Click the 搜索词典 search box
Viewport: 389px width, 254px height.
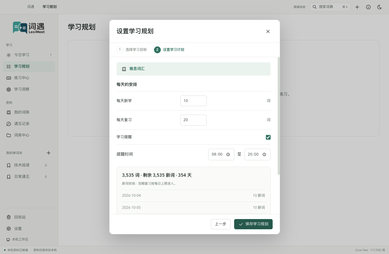pyautogui.click(x=330, y=7)
